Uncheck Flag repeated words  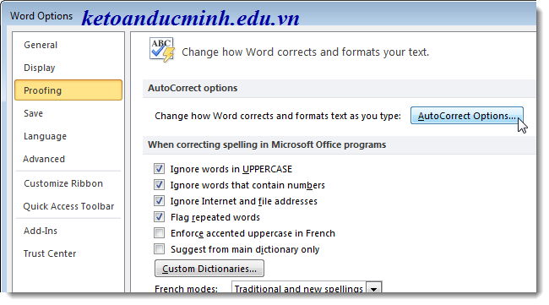tap(159, 217)
